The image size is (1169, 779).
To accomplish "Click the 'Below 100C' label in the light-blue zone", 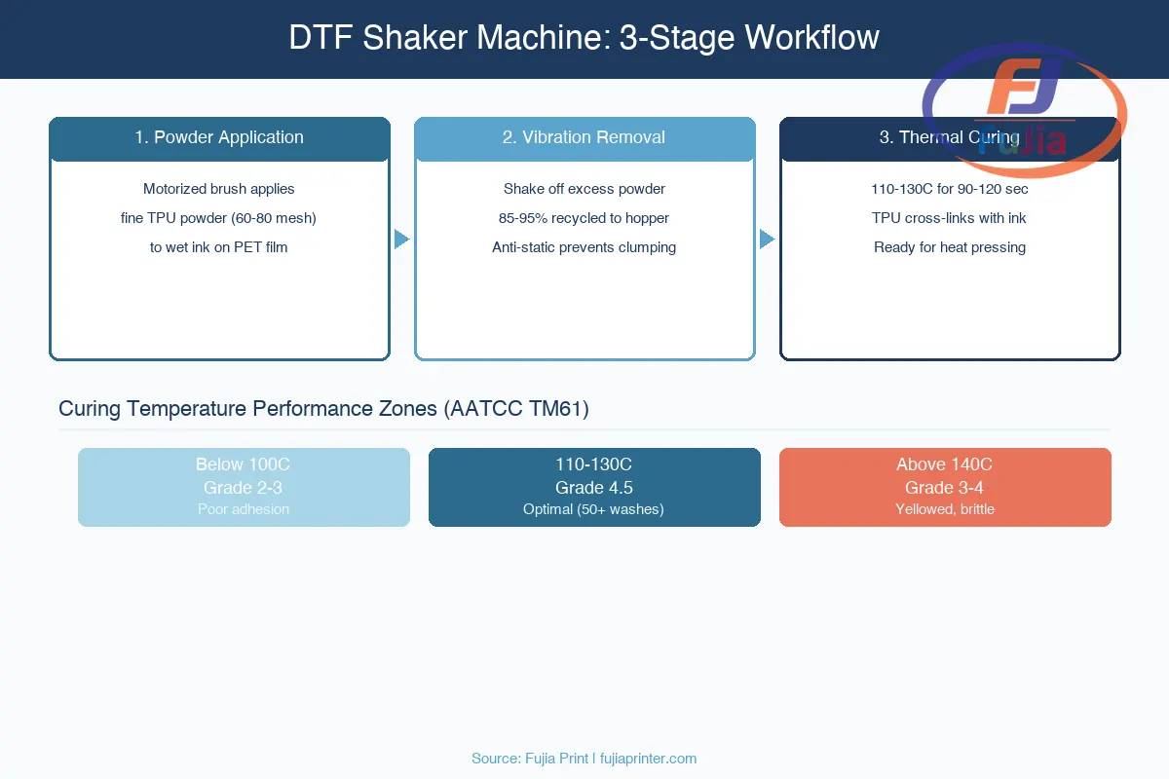I will (x=244, y=464).
